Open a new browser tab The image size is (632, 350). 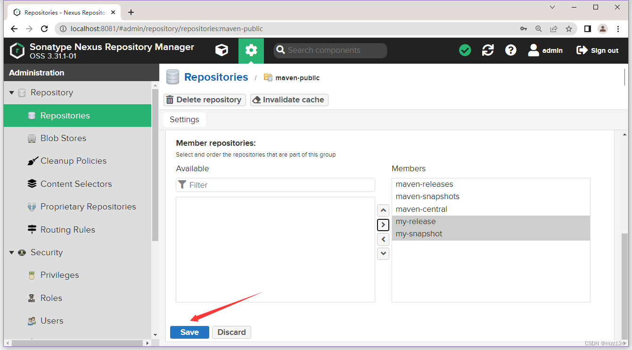pyautogui.click(x=131, y=12)
